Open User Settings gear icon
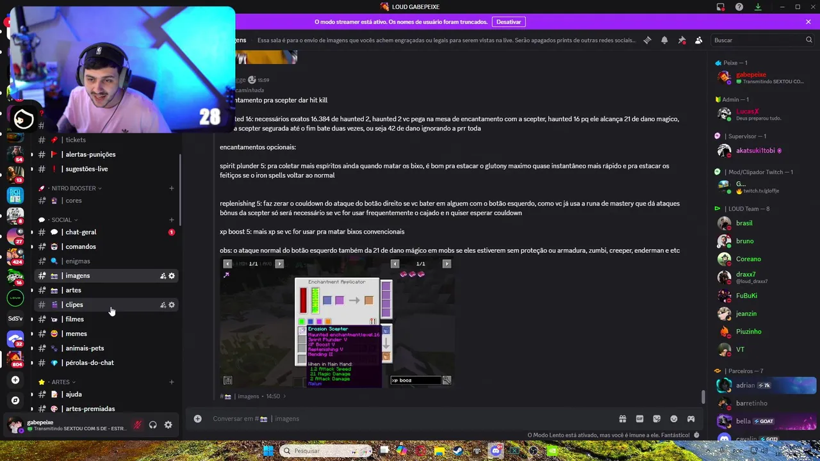Image resolution: width=820 pixels, height=461 pixels. pyautogui.click(x=168, y=425)
